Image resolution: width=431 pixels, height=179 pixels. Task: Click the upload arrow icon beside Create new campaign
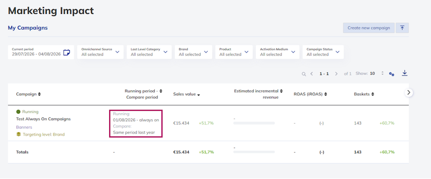[402, 28]
